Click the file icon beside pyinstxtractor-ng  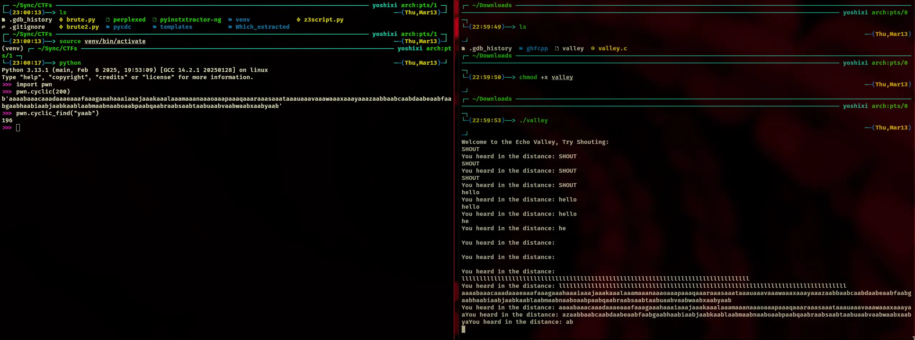(155, 20)
